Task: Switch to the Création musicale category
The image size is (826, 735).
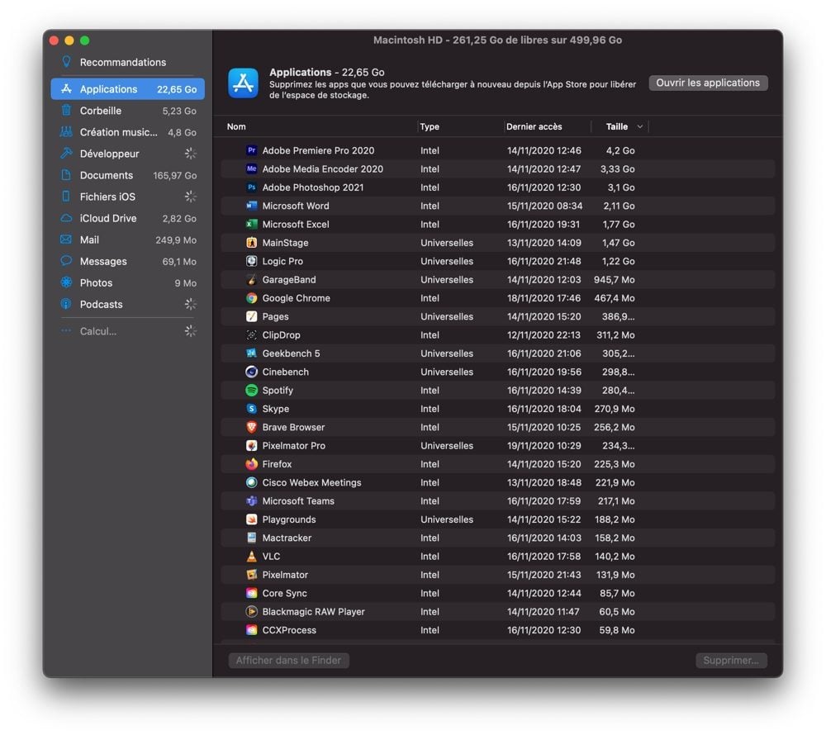Action: pyautogui.click(x=127, y=132)
